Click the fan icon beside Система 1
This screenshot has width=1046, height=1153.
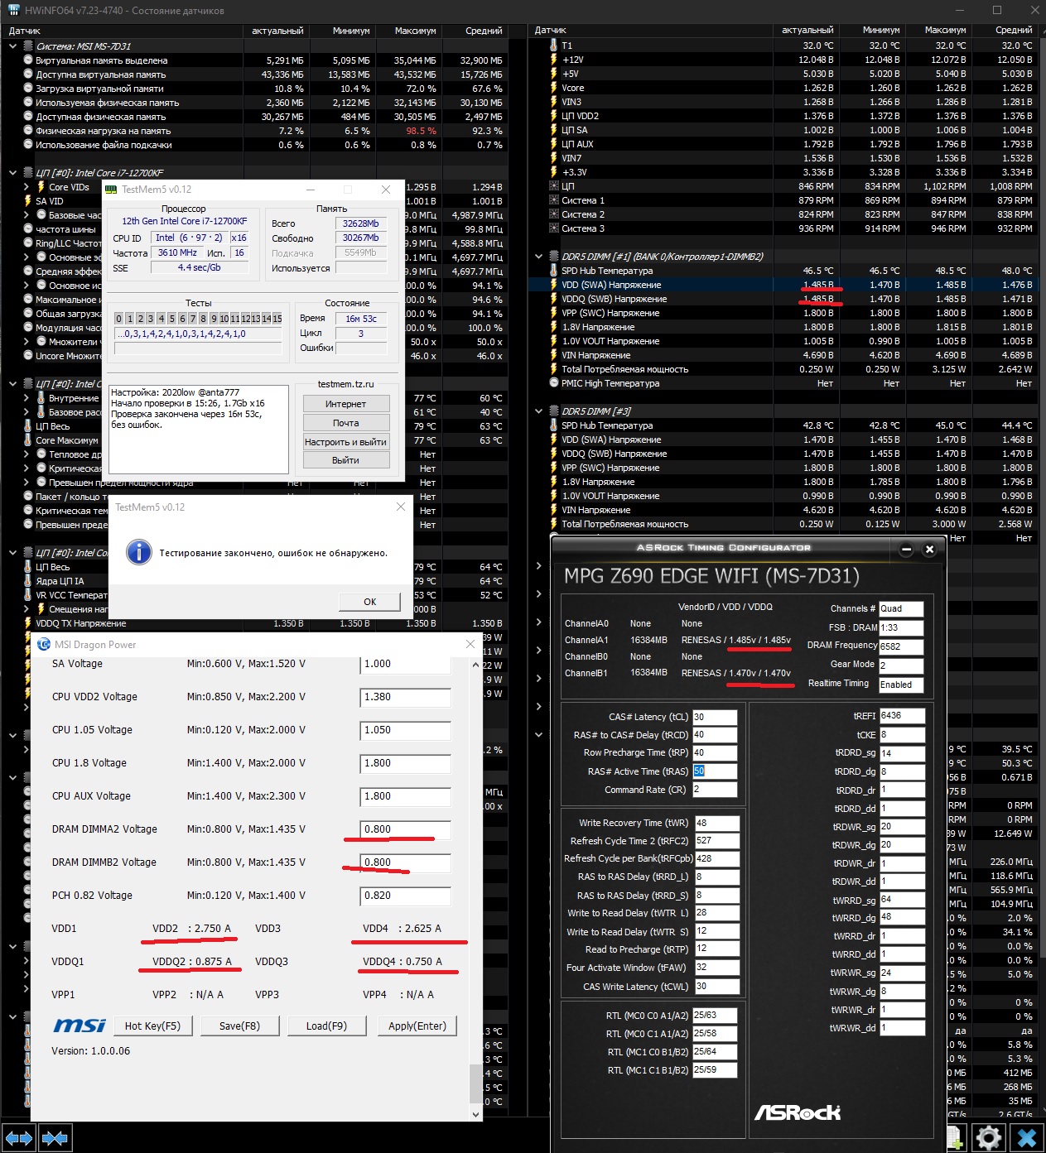click(554, 200)
